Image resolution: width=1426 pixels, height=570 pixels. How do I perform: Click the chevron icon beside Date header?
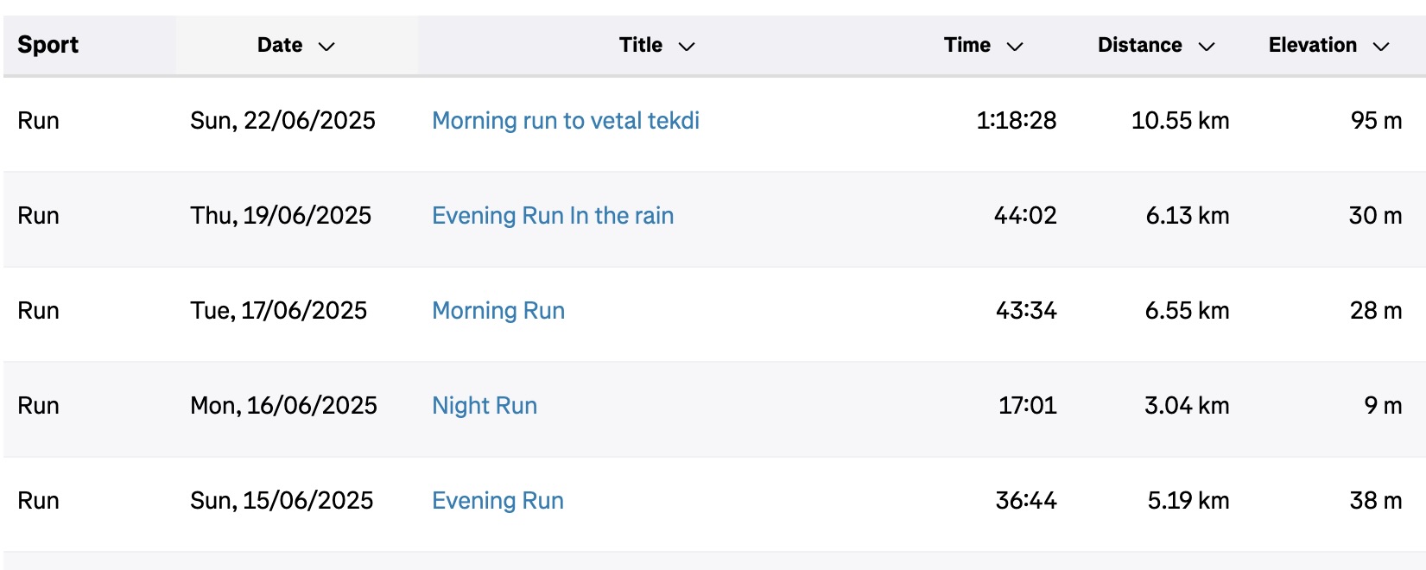tap(326, 47)
